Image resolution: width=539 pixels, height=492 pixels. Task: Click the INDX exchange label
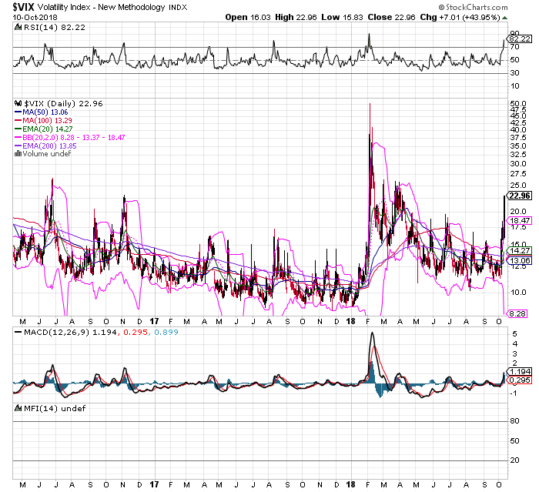178,8
